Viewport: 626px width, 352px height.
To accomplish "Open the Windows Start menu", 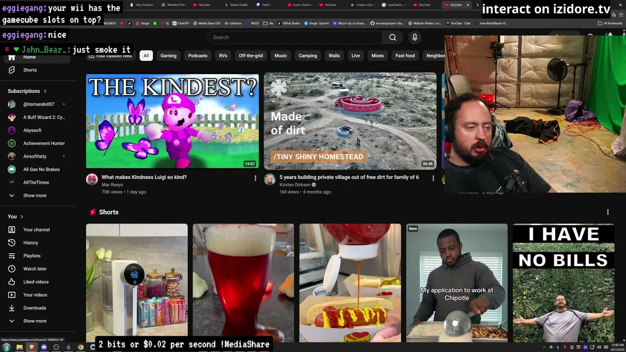I will tap(6, 347).
